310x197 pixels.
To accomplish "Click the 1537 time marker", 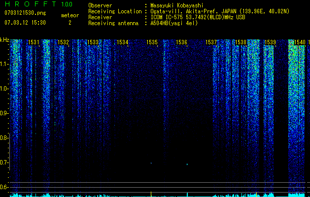I will pos(211,42).
